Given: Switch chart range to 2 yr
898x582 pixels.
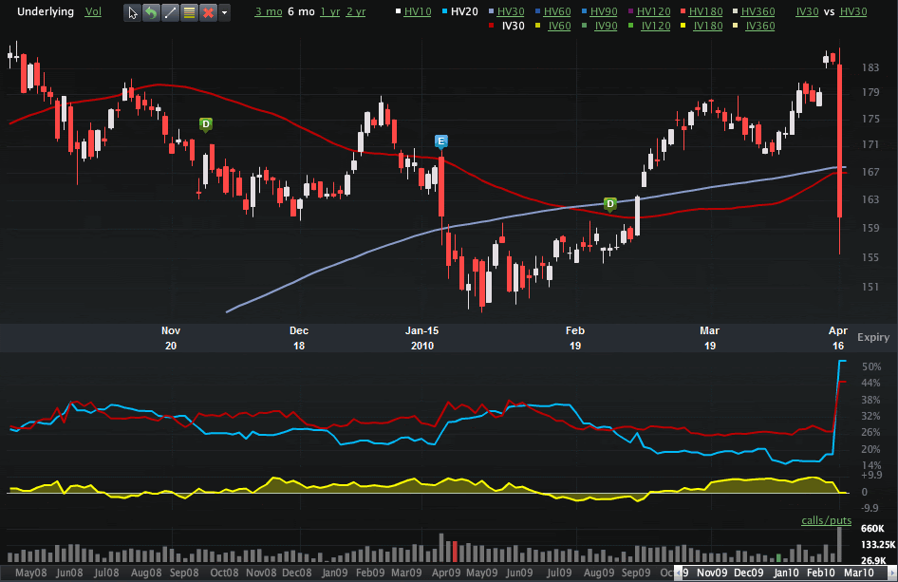Looking at the screenshot, I should pos(356,11).
